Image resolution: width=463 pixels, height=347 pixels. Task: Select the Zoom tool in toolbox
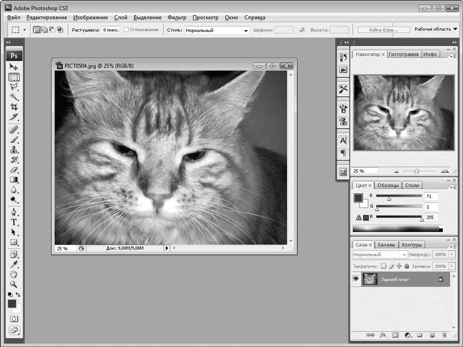(14, 285)
